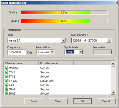
Task: Click the Scan button
Action: (34, 101)
